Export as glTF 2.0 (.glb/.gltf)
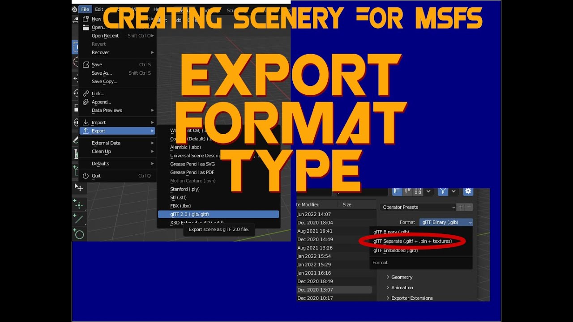This screenshot has height=322, width=573. (218, 214)
